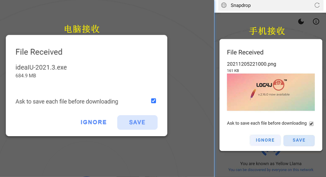The height and width of the screenshot is (177, 326).
Task: Switch to dark mode with the moon icon
Action: pos(301,21)
